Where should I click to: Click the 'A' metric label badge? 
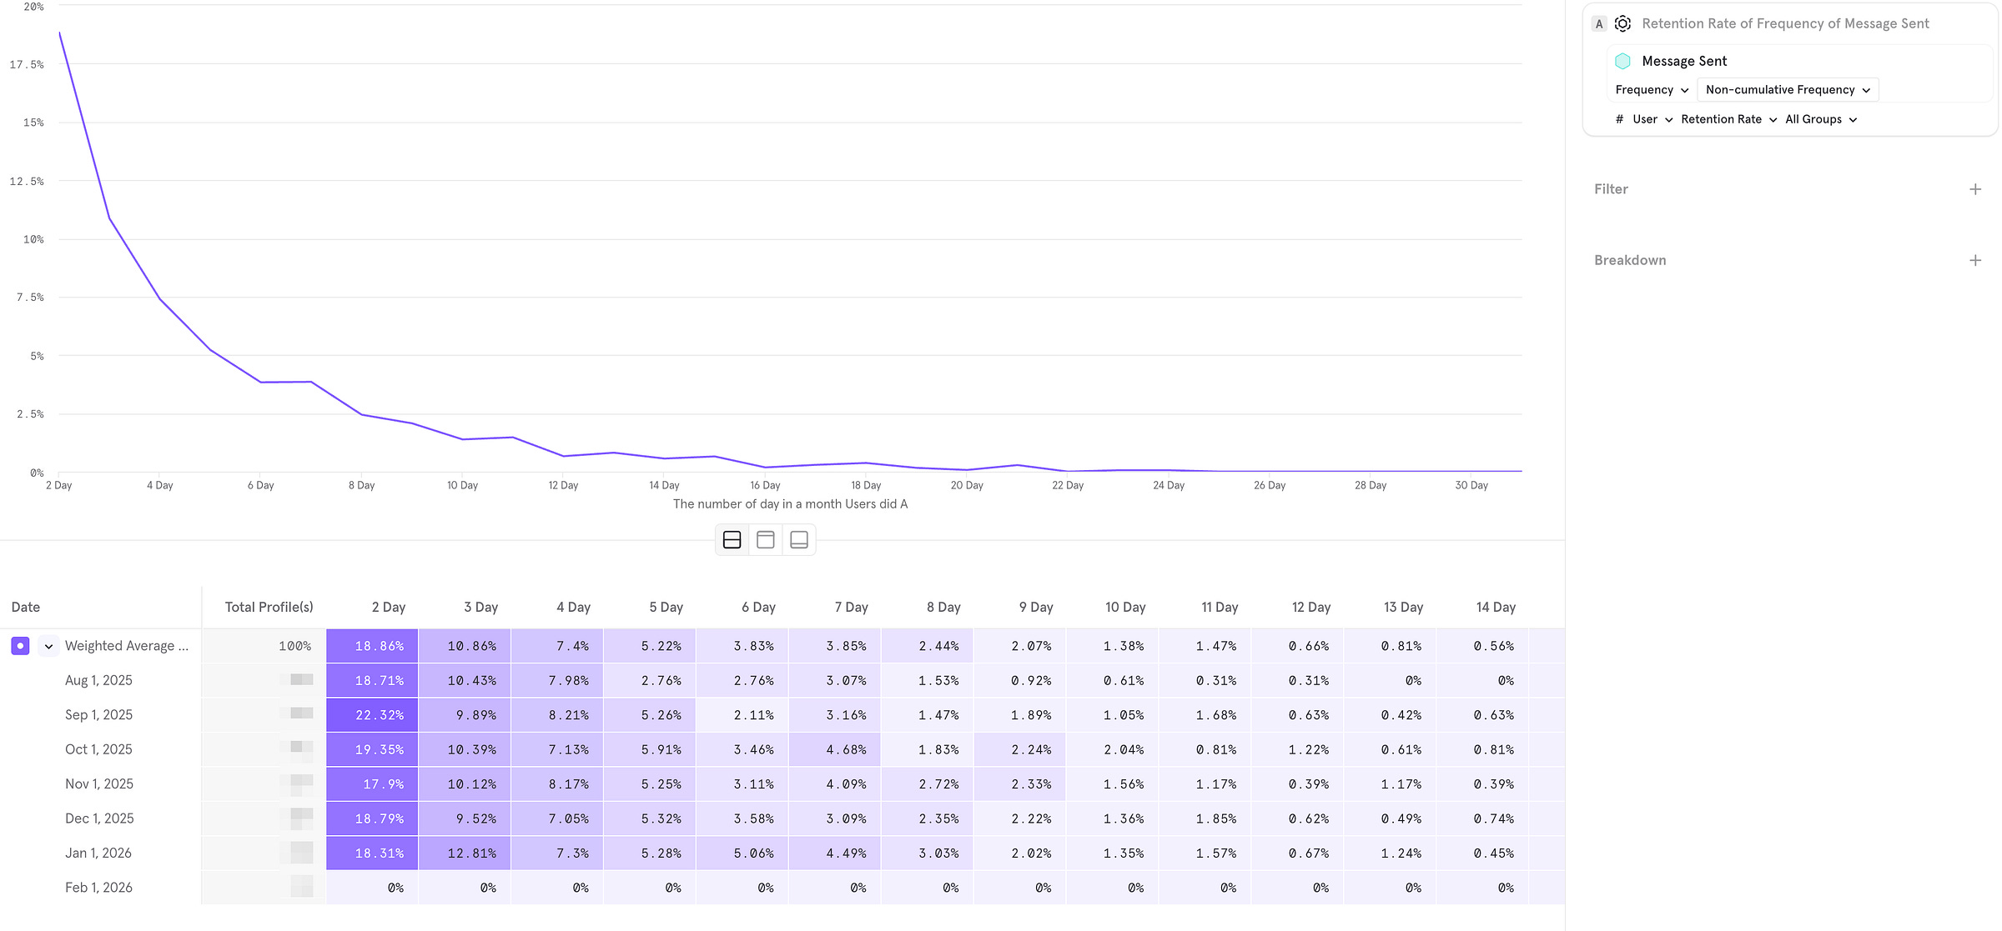1598,23
